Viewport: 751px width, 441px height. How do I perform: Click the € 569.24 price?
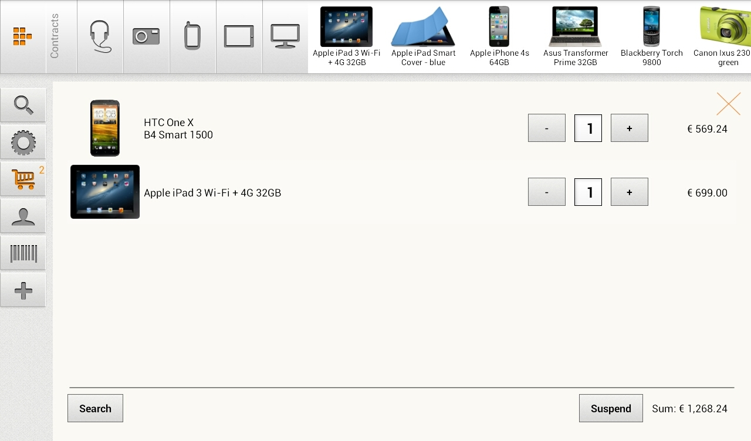pos(707,129)
